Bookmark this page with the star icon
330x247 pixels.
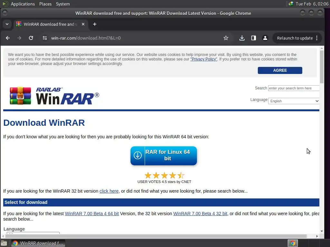coord(226,38)
